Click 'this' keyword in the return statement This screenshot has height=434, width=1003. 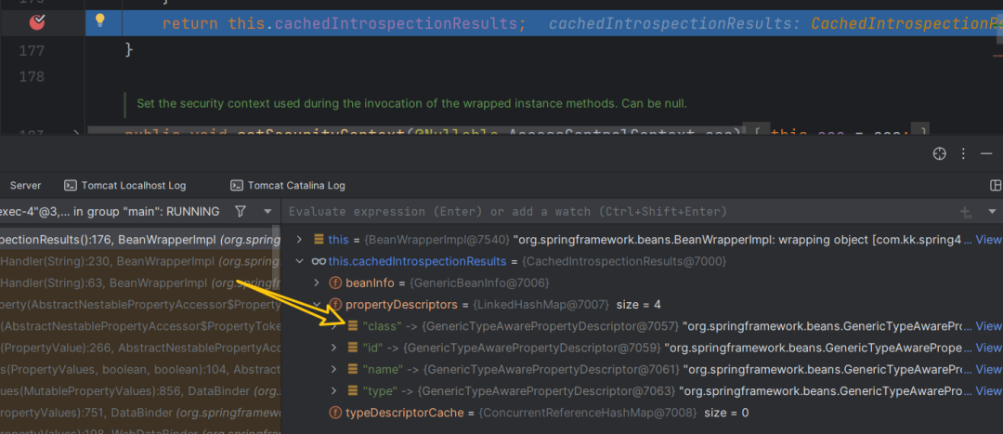point(245,24)
